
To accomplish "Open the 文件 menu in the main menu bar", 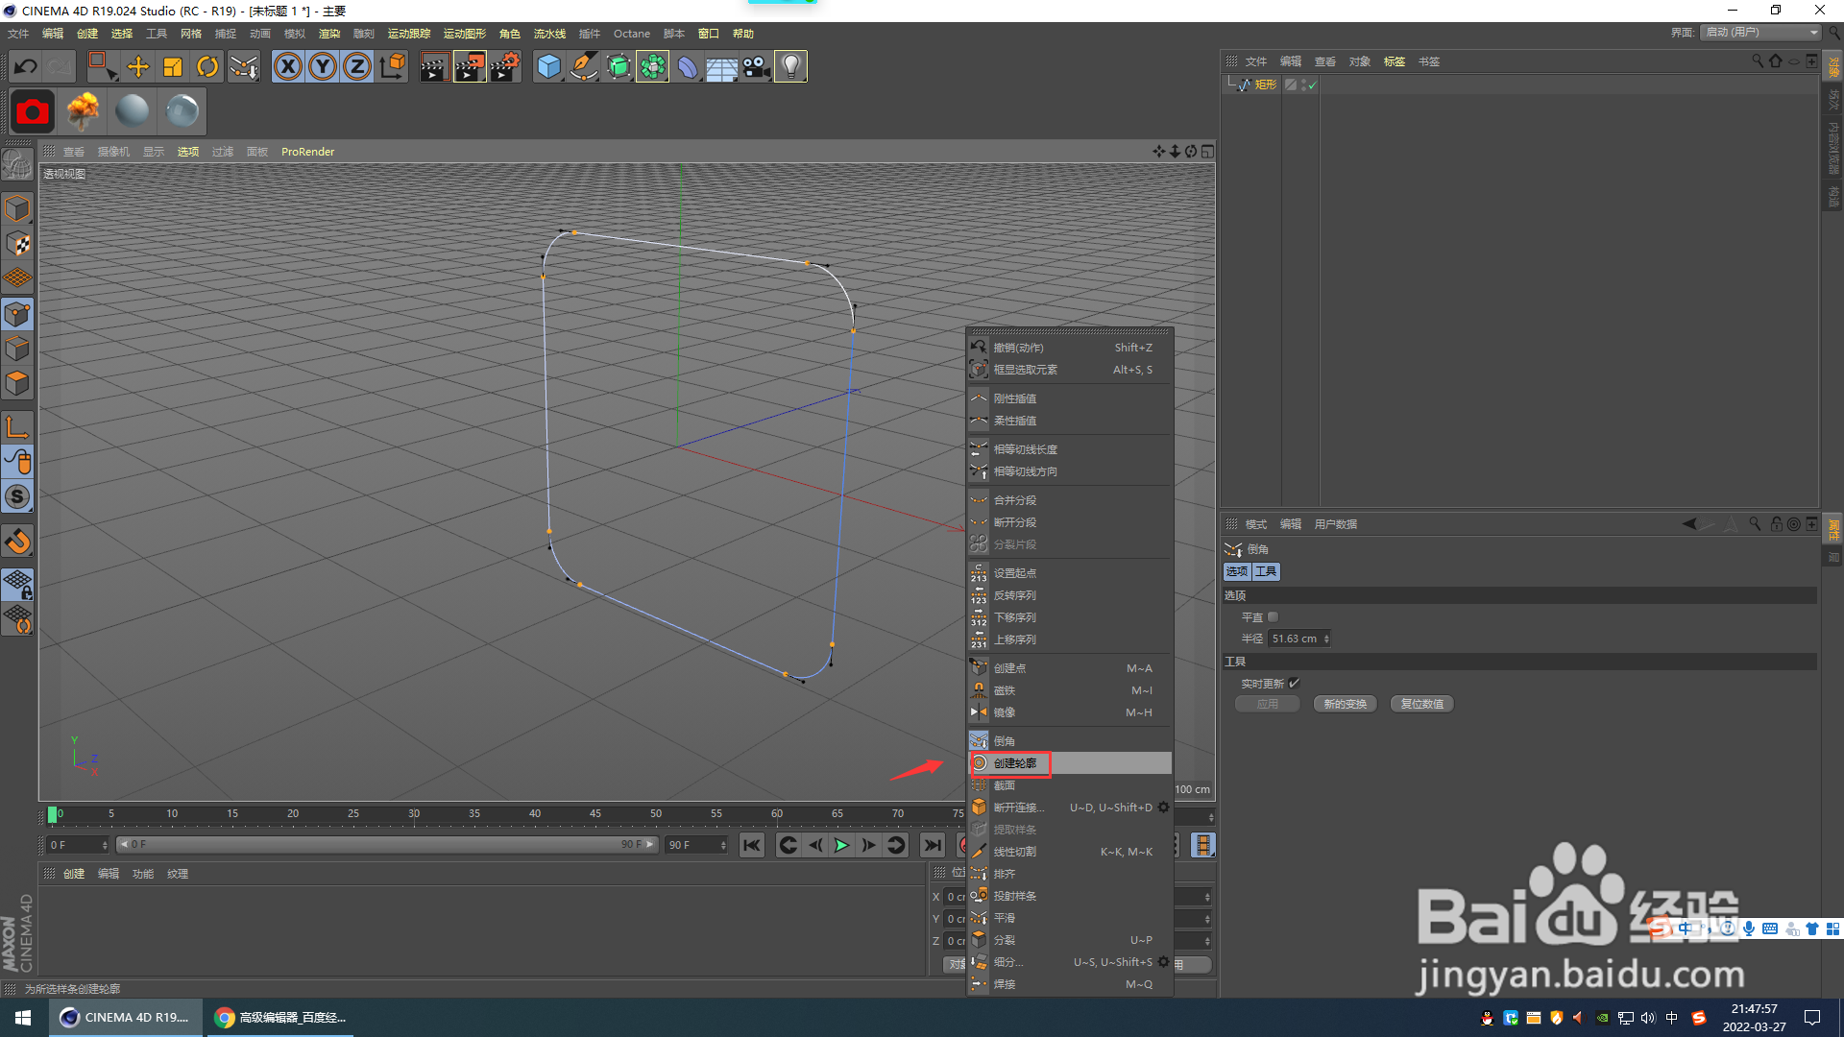I will (18, 34).
